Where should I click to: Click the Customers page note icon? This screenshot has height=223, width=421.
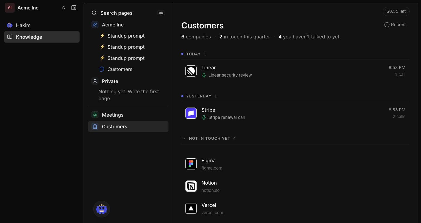coord(102,69)
